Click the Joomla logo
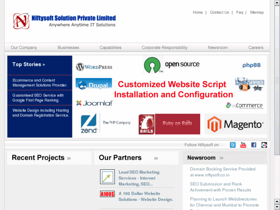This screenshot has width=280, height=210. click(x=95, y=103)
